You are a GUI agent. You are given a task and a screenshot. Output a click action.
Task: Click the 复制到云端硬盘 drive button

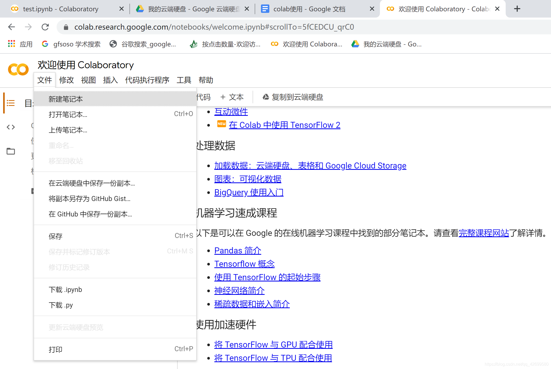(293, 97)
